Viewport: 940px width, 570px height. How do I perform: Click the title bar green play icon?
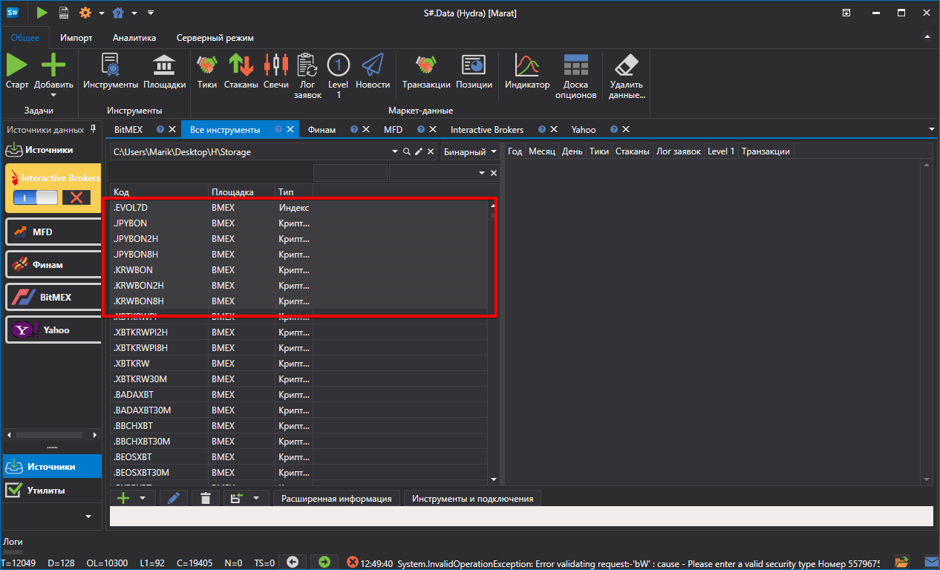click(x=42, y=13)
